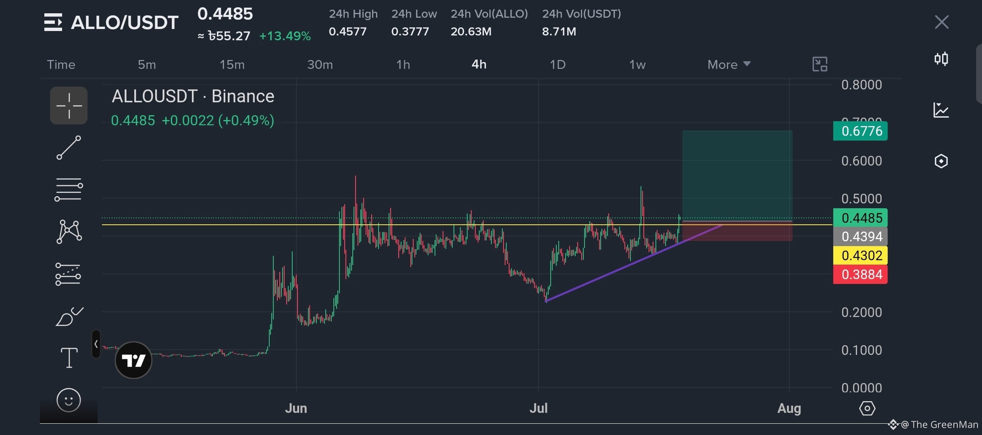Select the green profit target zone
Viewport: 982px width, 435px height.
tap(737, 176)
